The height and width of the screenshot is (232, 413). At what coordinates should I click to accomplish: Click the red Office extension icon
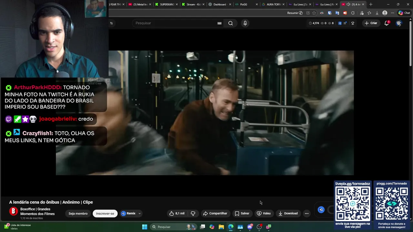click(x=345, y=13)
